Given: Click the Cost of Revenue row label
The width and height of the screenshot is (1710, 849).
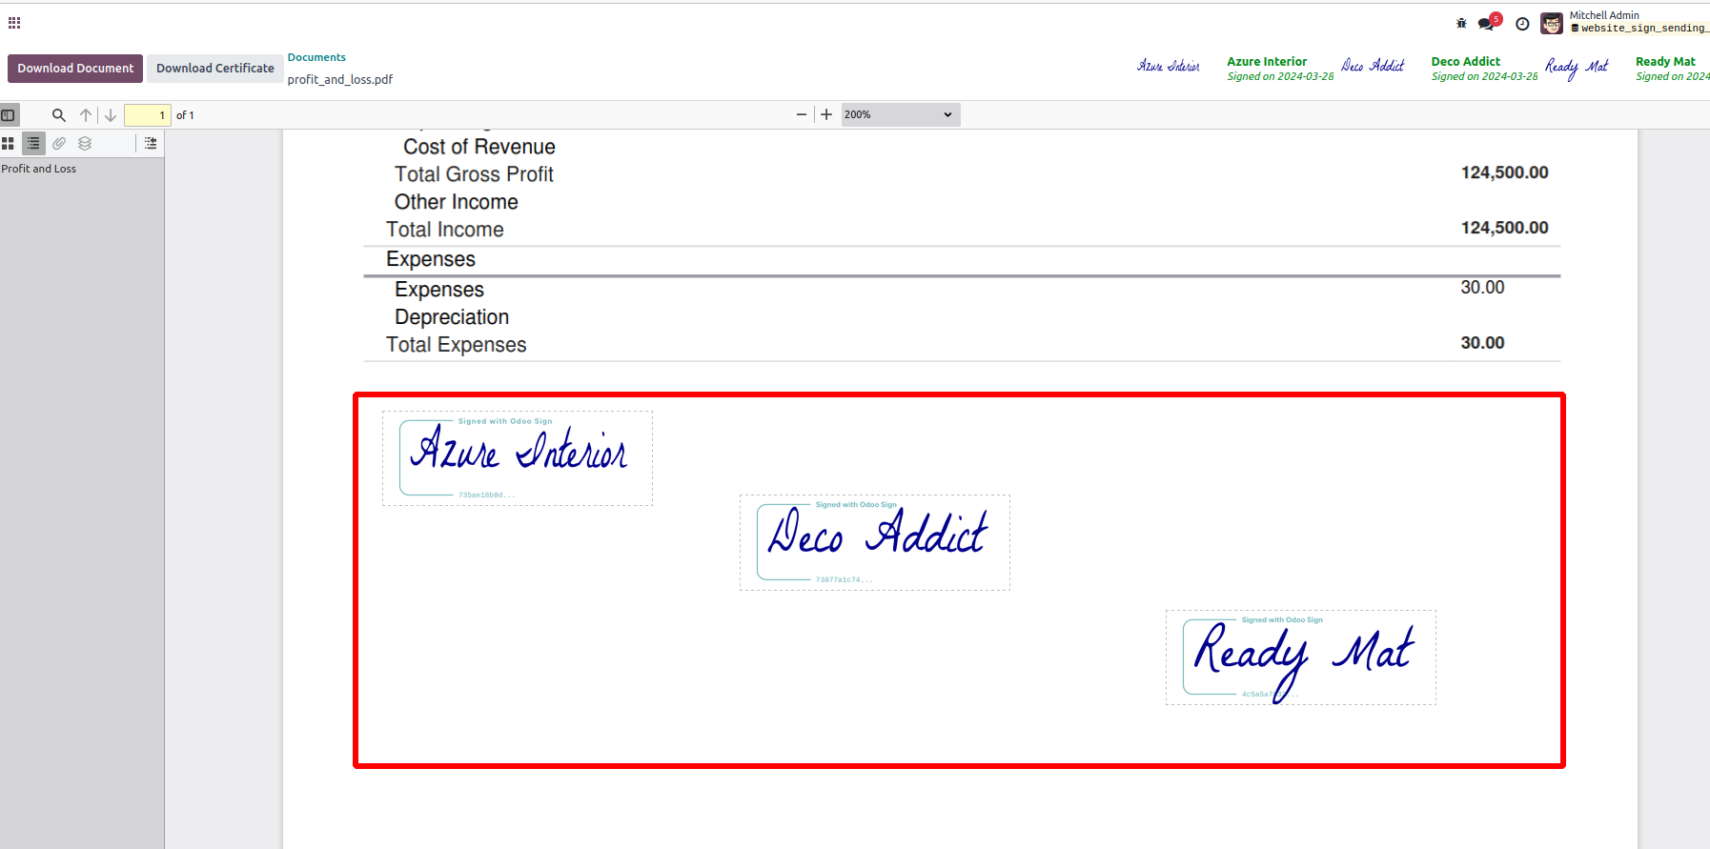Looking at the screenshot, I should [479, 147].
